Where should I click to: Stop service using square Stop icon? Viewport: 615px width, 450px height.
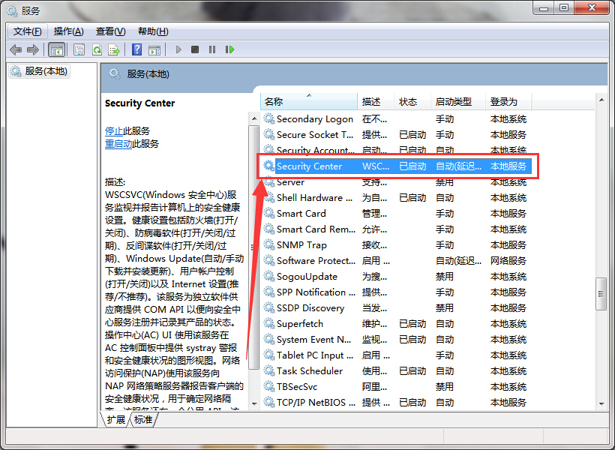coord(195,49)
